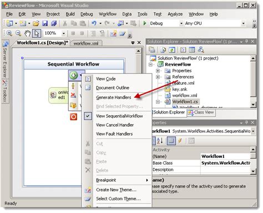Start debugging with the green play button
The image size is (263, 213).
coord(145,23)
